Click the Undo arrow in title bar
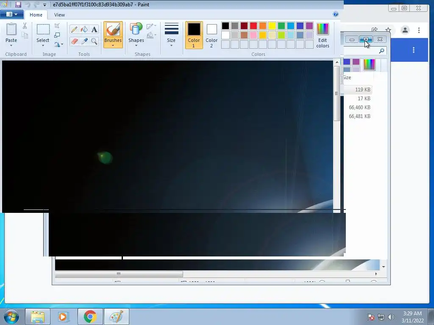 28,5
